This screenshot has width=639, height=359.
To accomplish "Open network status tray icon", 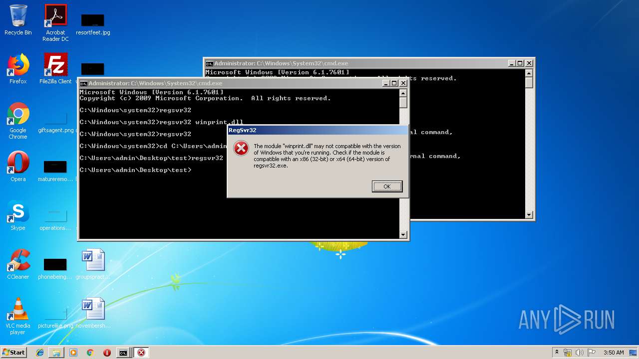I will pos(568,353).
